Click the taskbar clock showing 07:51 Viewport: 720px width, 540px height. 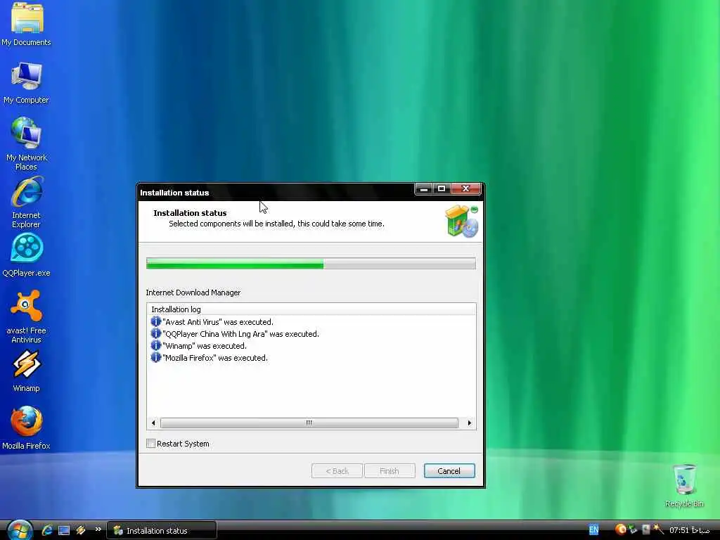[x=689, y=530]
